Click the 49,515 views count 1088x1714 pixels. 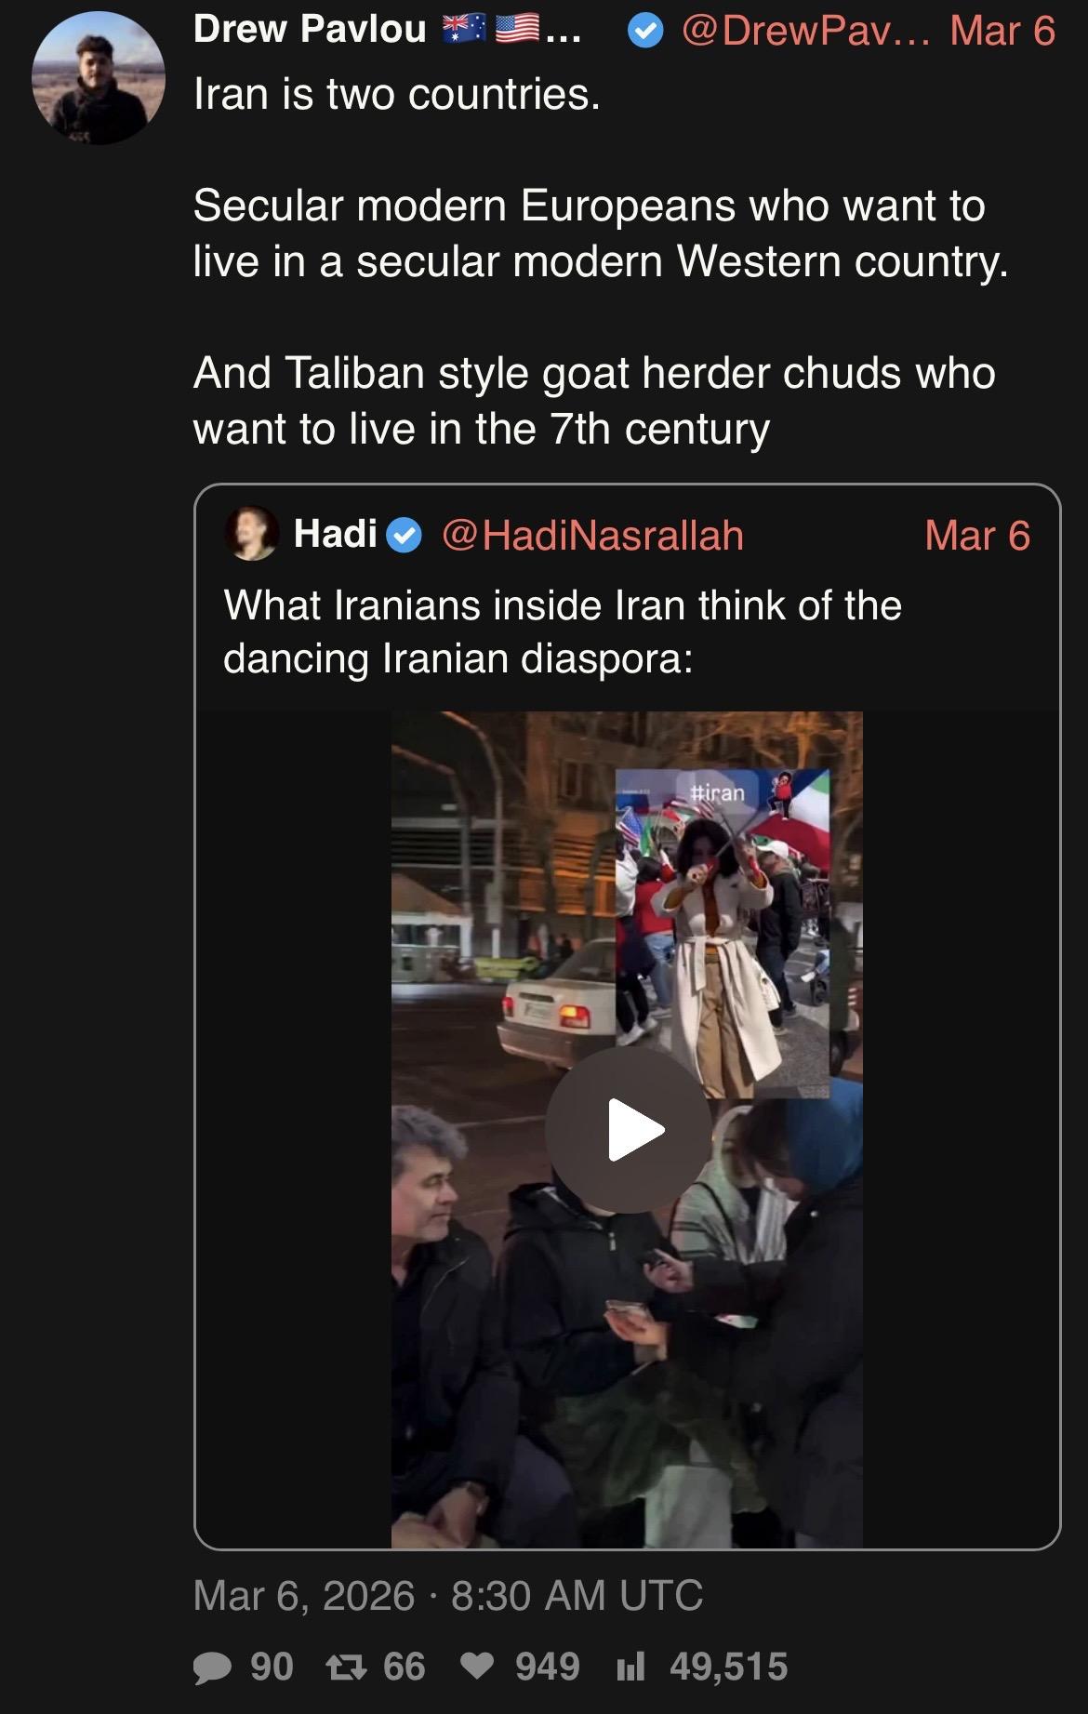click(728, 1667)
